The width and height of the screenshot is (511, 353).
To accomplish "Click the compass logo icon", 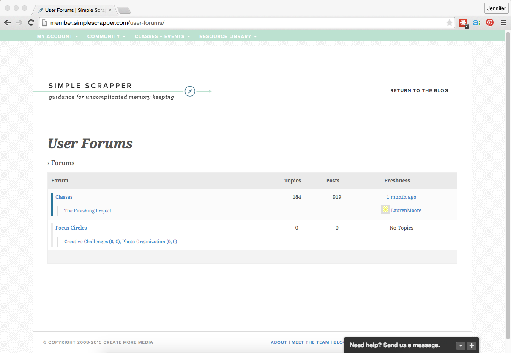I will [190, 91].
